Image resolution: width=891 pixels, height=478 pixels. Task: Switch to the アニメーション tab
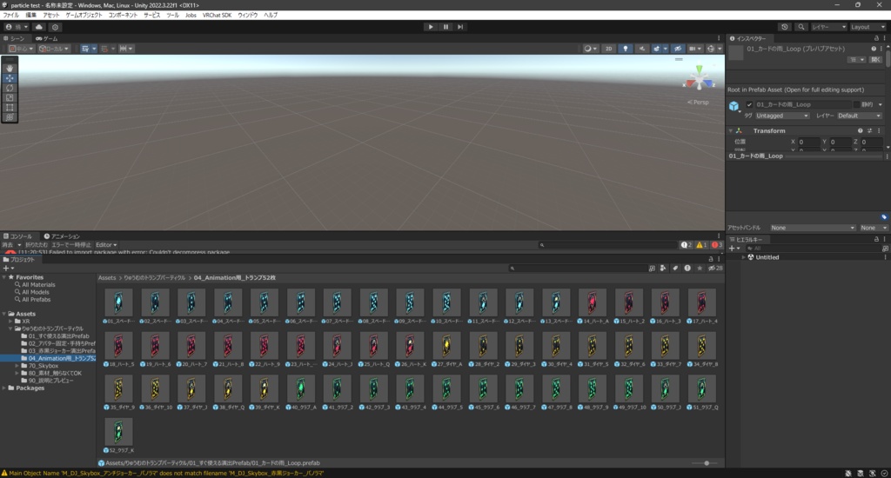(62, 236)
